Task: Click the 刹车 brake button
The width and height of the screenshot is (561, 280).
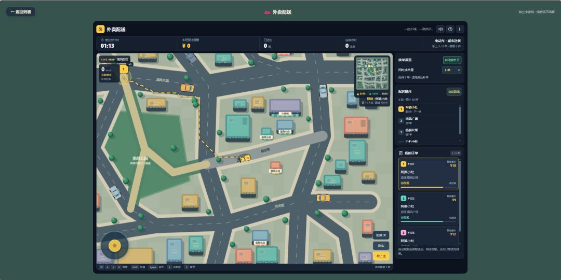Action: [381, 246]
